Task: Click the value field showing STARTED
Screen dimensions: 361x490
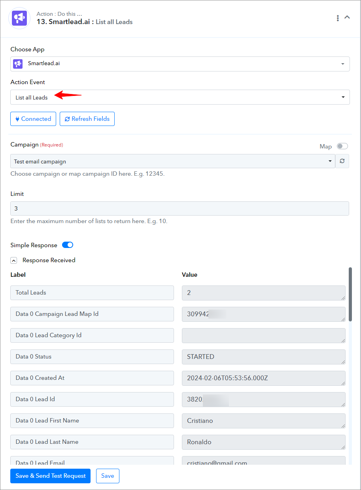Action: coord(264,357)
